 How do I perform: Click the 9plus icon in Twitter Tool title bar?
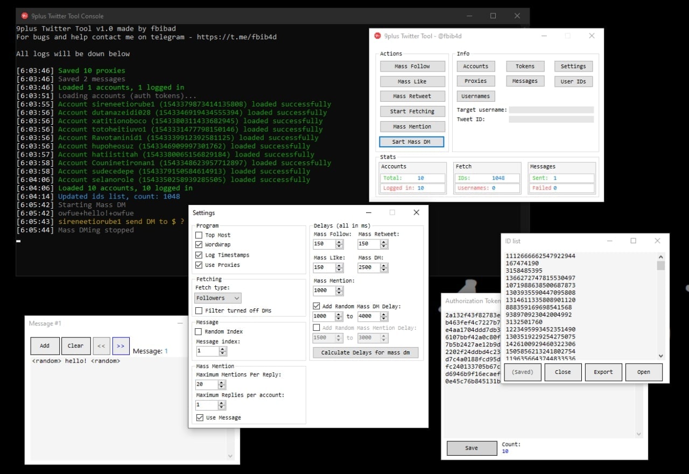click(x=377, y=36)
